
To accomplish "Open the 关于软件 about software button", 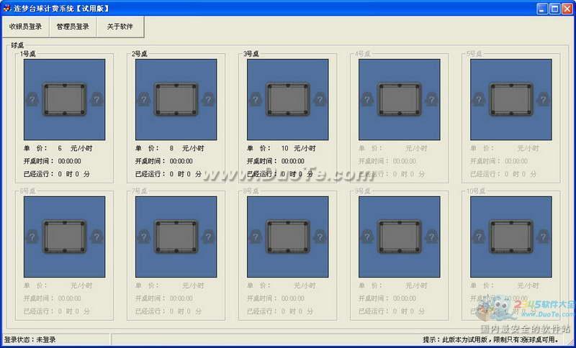I will pos(120,27).
